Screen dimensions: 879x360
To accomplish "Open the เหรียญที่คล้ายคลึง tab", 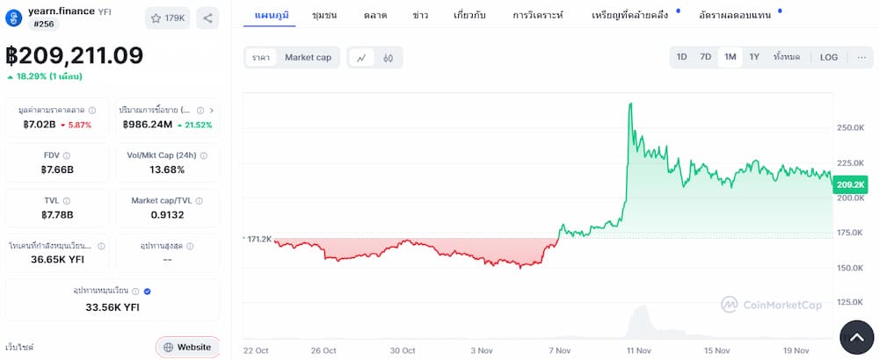I will click(630, 15).
